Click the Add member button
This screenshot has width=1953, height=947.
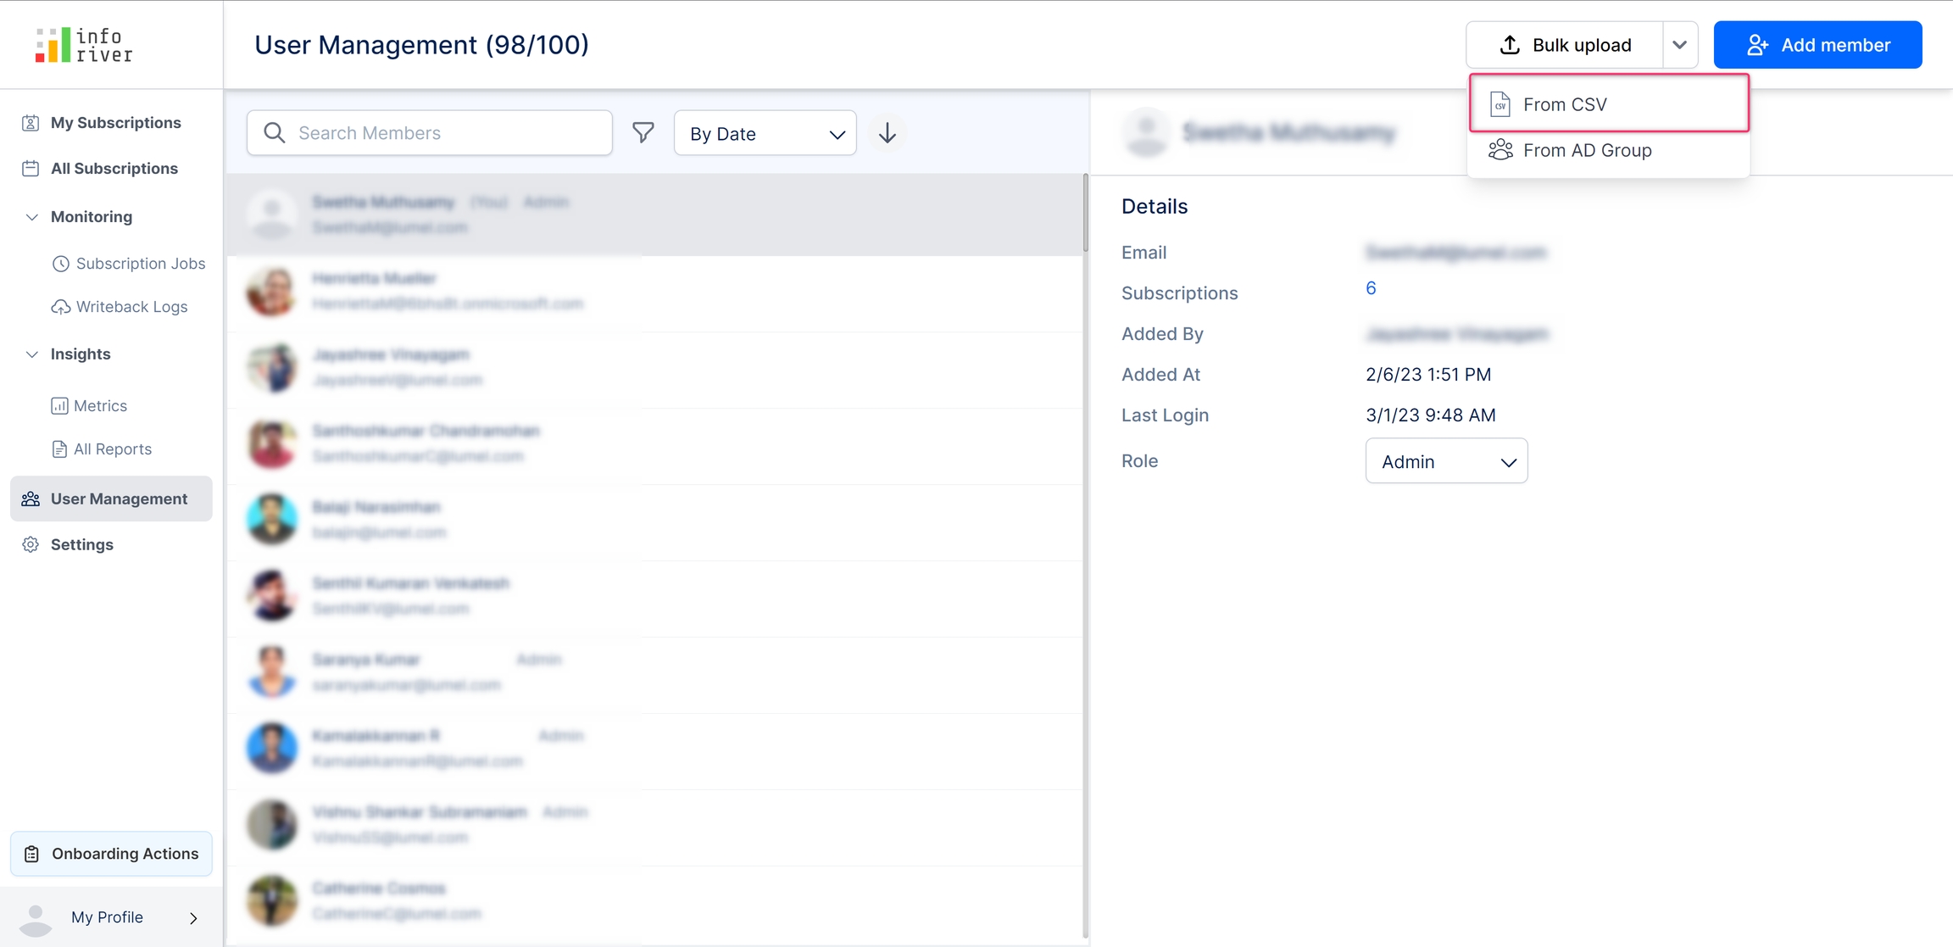click(x=1817, y=45)
